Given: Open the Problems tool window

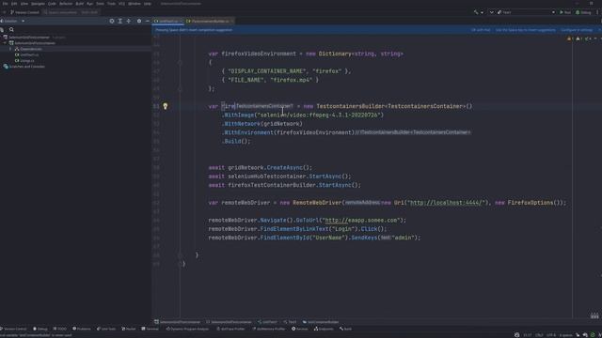Looking at the screenshot, I should tap(82, 329).
